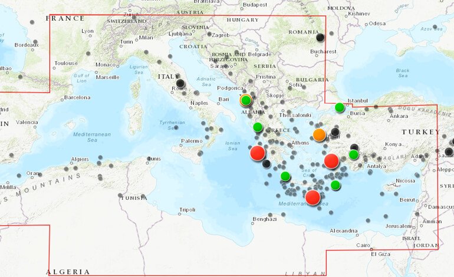Open the orange marker near Izmir
The image size is (454, 277).
click(x=319, y=135)
